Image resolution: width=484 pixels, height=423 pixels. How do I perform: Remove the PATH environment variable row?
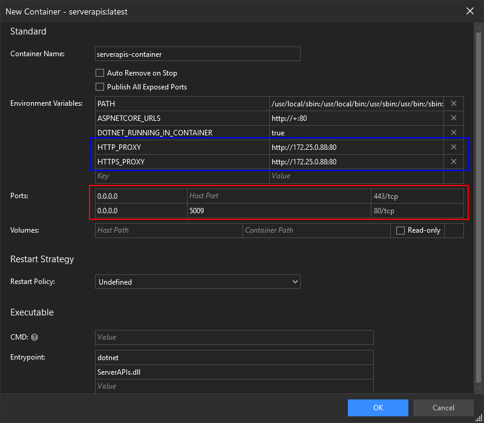pyautogui.click(x=453, y=104)
